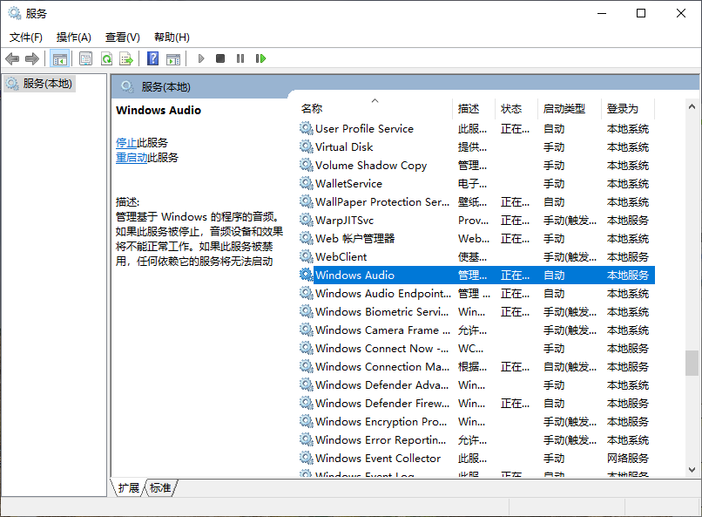Click the 重启动 service link

[x=132, y=158]
